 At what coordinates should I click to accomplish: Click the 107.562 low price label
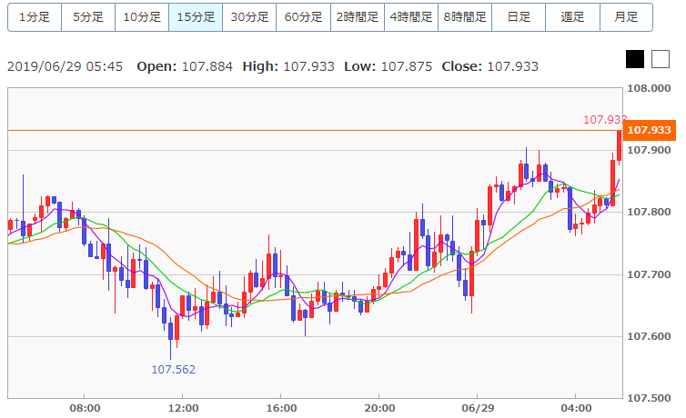[173, 370]
